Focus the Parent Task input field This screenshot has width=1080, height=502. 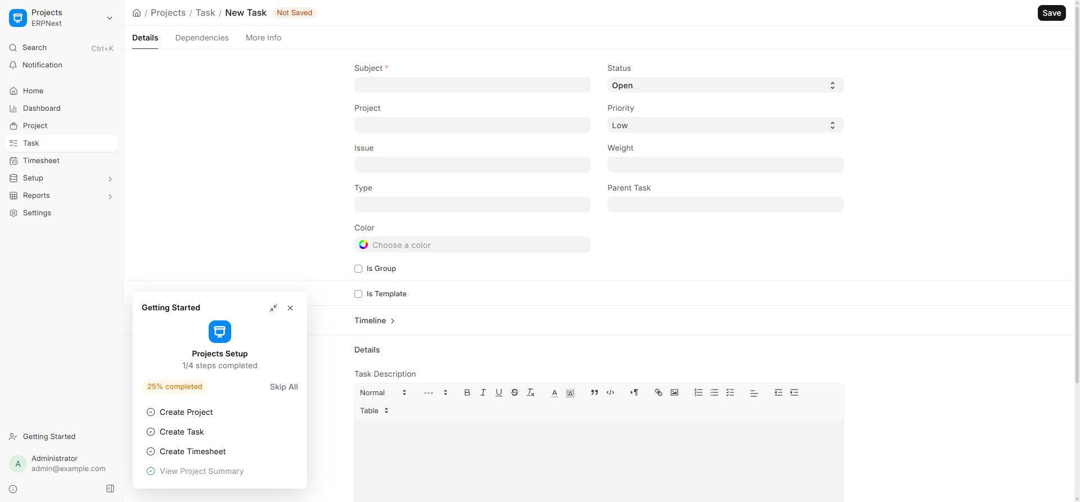coord(725,205)
